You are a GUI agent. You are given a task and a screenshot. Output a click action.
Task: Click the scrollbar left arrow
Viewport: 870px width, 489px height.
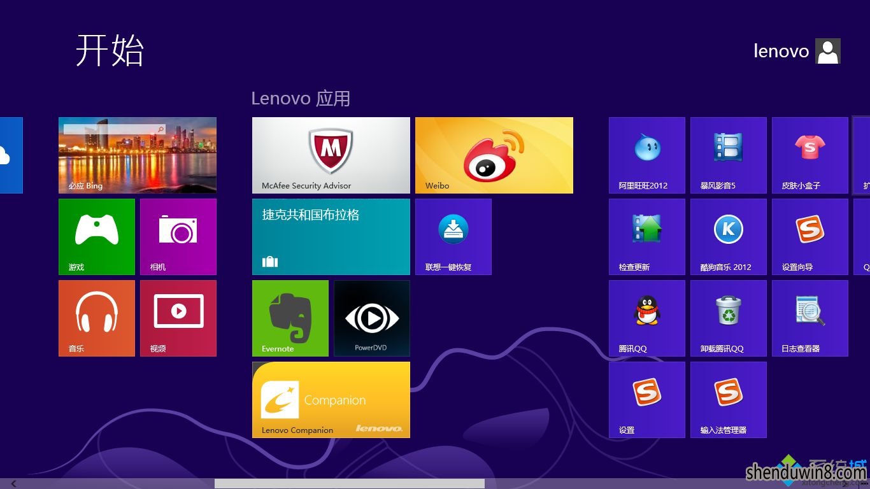coord(14,484)
